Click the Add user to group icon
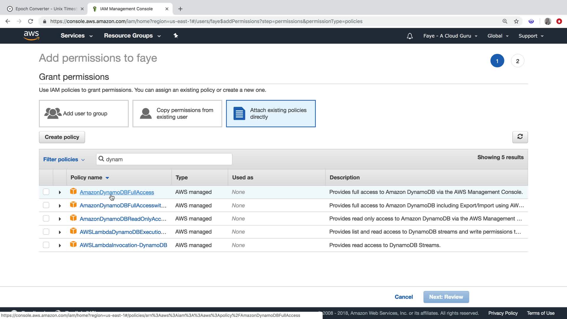 click(53, 113)
